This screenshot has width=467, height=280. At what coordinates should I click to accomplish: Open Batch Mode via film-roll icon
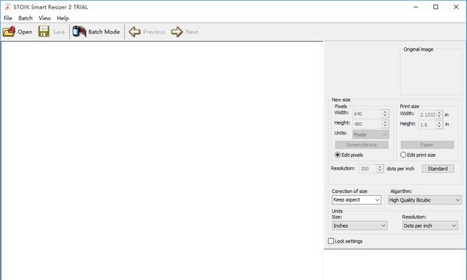tap(79, 32)
